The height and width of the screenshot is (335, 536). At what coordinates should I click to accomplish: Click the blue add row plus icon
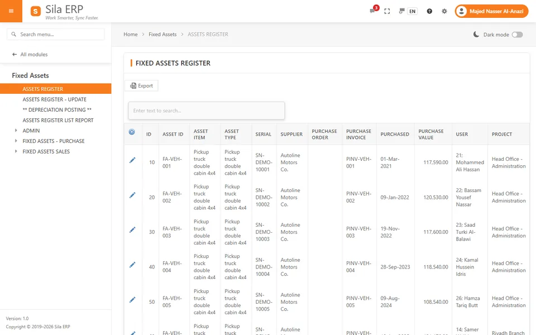(x=132, y=132)
